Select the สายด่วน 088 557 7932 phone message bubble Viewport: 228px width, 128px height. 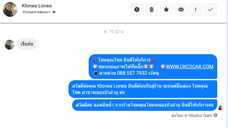click(153, 67)
